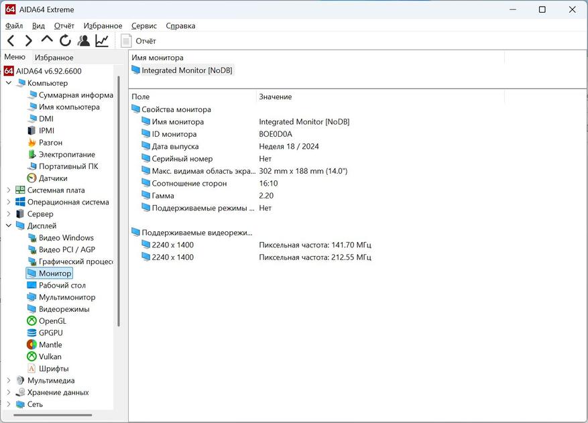Click the Отчёт report toolbar button
Screen dimensions: 588x423
pos(138,41)
